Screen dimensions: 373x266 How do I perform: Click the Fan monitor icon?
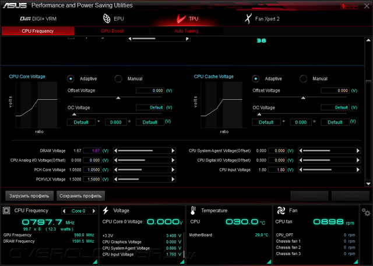281,211
